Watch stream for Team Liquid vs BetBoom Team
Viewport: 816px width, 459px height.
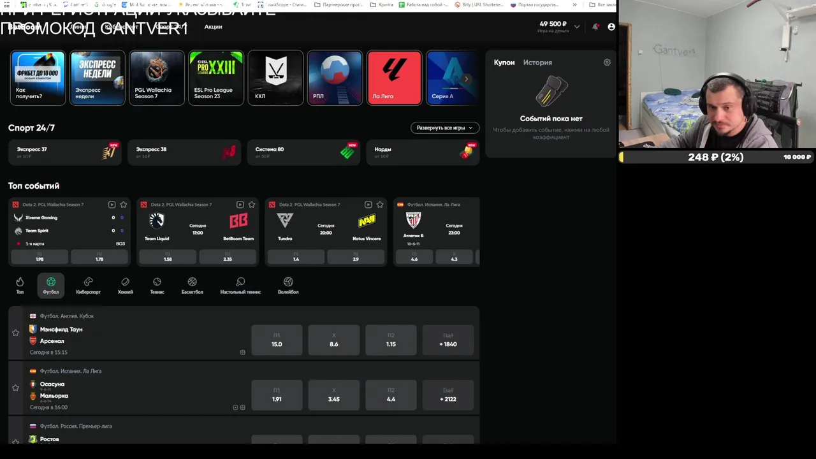pos(240,205)
